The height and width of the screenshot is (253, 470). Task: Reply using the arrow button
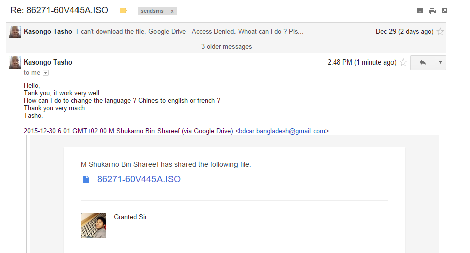pyautogui.click(x=423, y=62)
